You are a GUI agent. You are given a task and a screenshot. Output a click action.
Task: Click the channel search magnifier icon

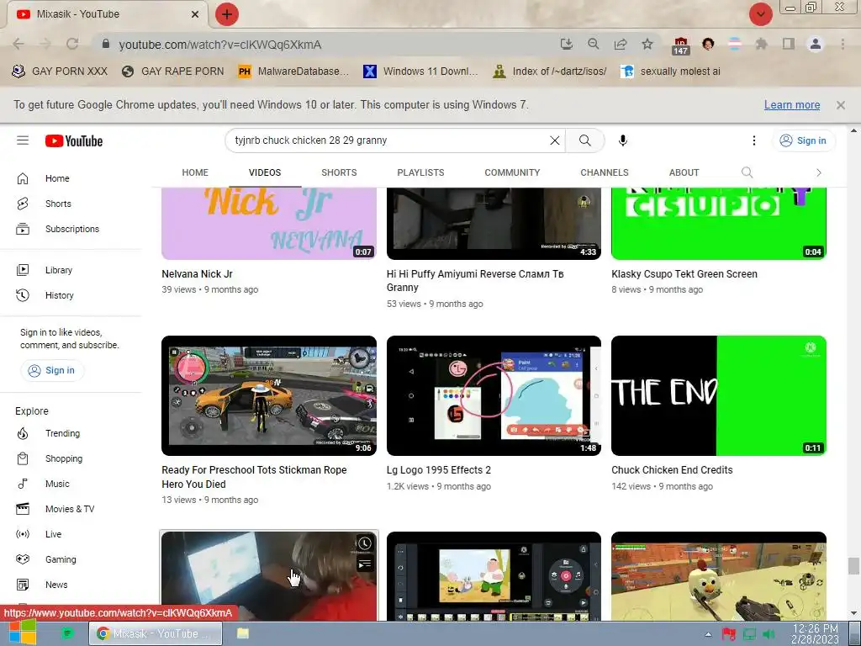(747, 172)
